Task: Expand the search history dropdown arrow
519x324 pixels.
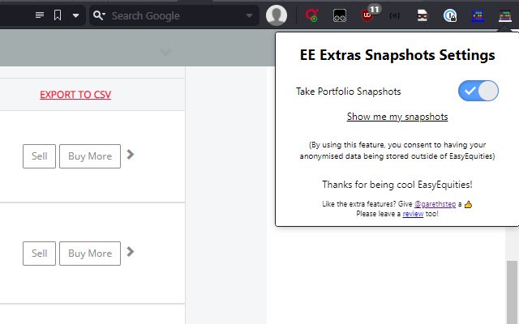Action: pos(249,15)
